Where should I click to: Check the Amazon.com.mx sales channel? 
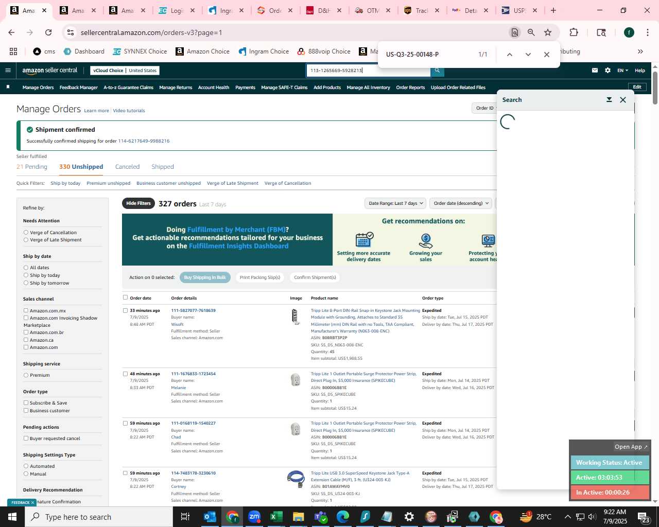point(26,311)
